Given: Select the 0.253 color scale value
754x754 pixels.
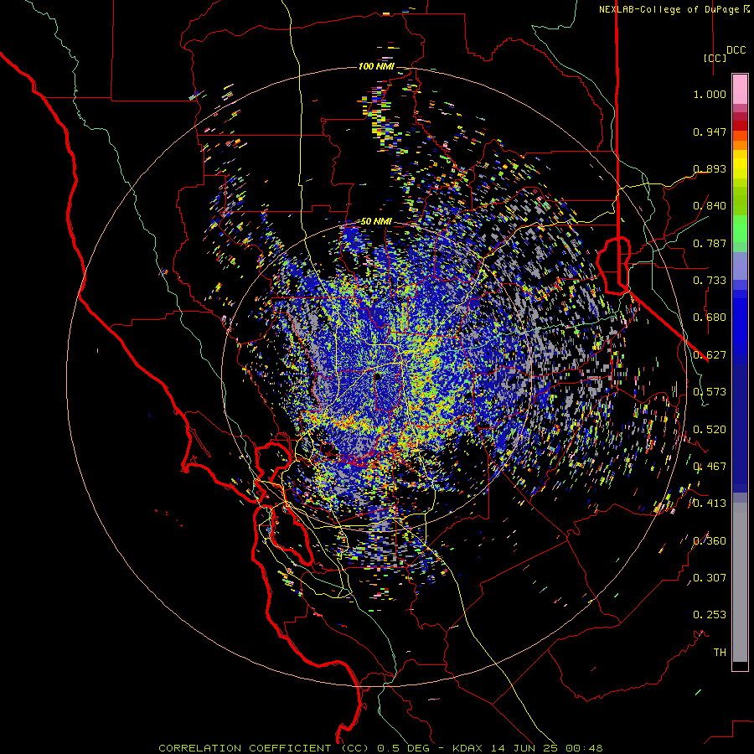Looking at the screenshot, I should [x=710, y=615].
